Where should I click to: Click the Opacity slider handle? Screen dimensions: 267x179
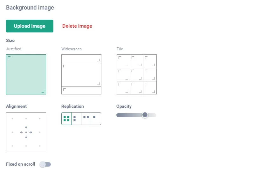point(145,115)
